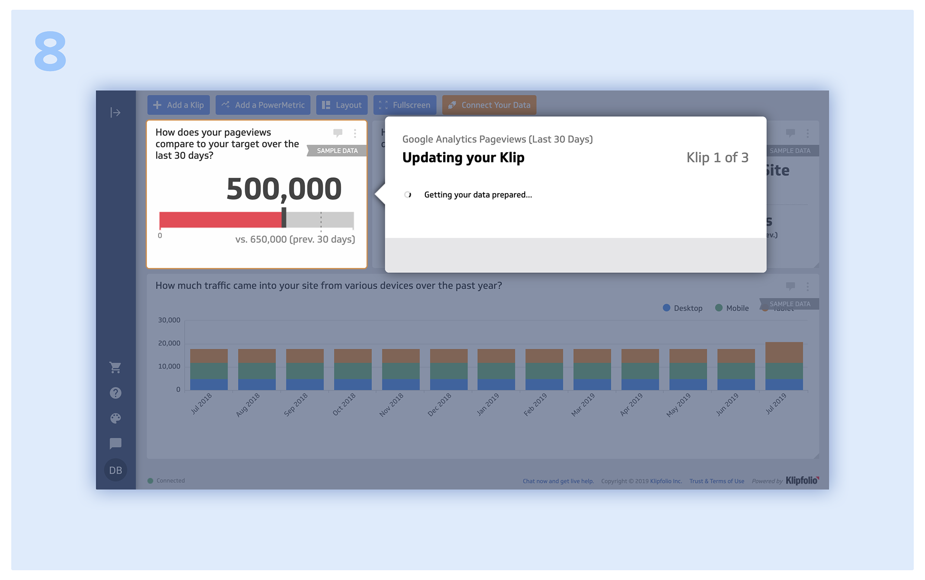Click the 500,000 pageviews value
The height and width of the screenshot is (580, 925).
tap(284, 189)
